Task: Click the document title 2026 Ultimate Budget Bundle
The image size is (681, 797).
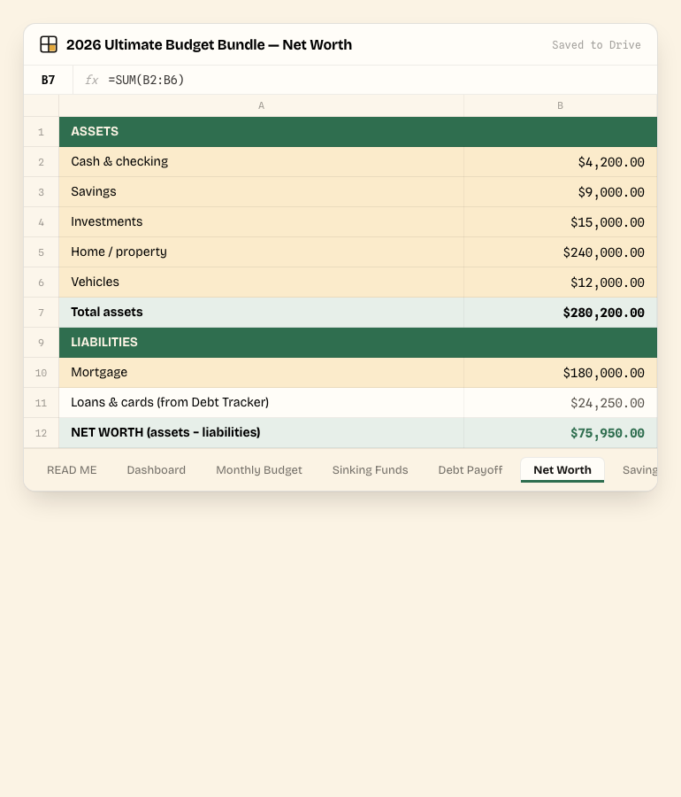Action: (x=209, y=45)
